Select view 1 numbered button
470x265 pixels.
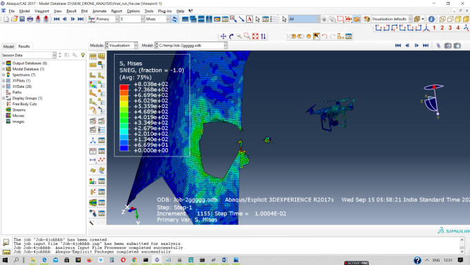click(x=434, y=28)
